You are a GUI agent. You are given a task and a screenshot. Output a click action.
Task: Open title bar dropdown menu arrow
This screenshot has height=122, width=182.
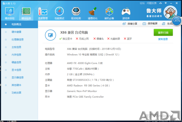[166, 3]
